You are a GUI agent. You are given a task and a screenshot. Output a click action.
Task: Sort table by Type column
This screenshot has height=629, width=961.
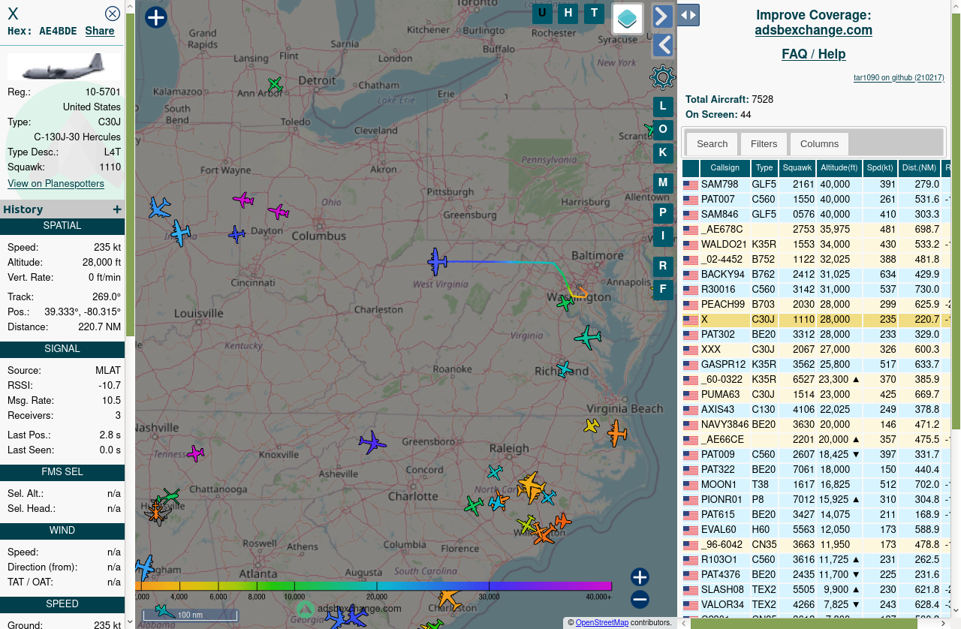coord(764,168)
